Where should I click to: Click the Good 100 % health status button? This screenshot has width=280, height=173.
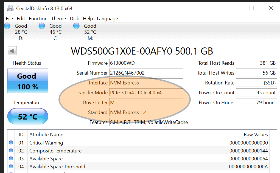coord(28,81)
